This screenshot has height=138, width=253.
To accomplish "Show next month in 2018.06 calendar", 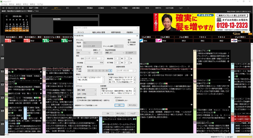I will (x=27, y=16).
